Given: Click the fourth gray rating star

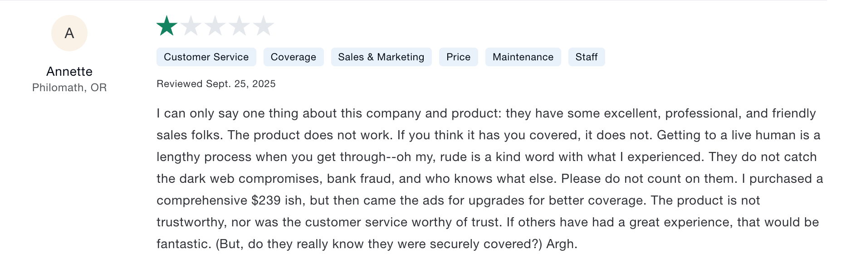Looking at the screenshot, I should point(239,26).
